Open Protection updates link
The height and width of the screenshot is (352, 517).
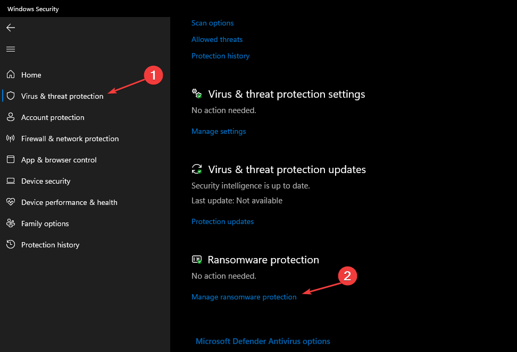coord(222,221)
